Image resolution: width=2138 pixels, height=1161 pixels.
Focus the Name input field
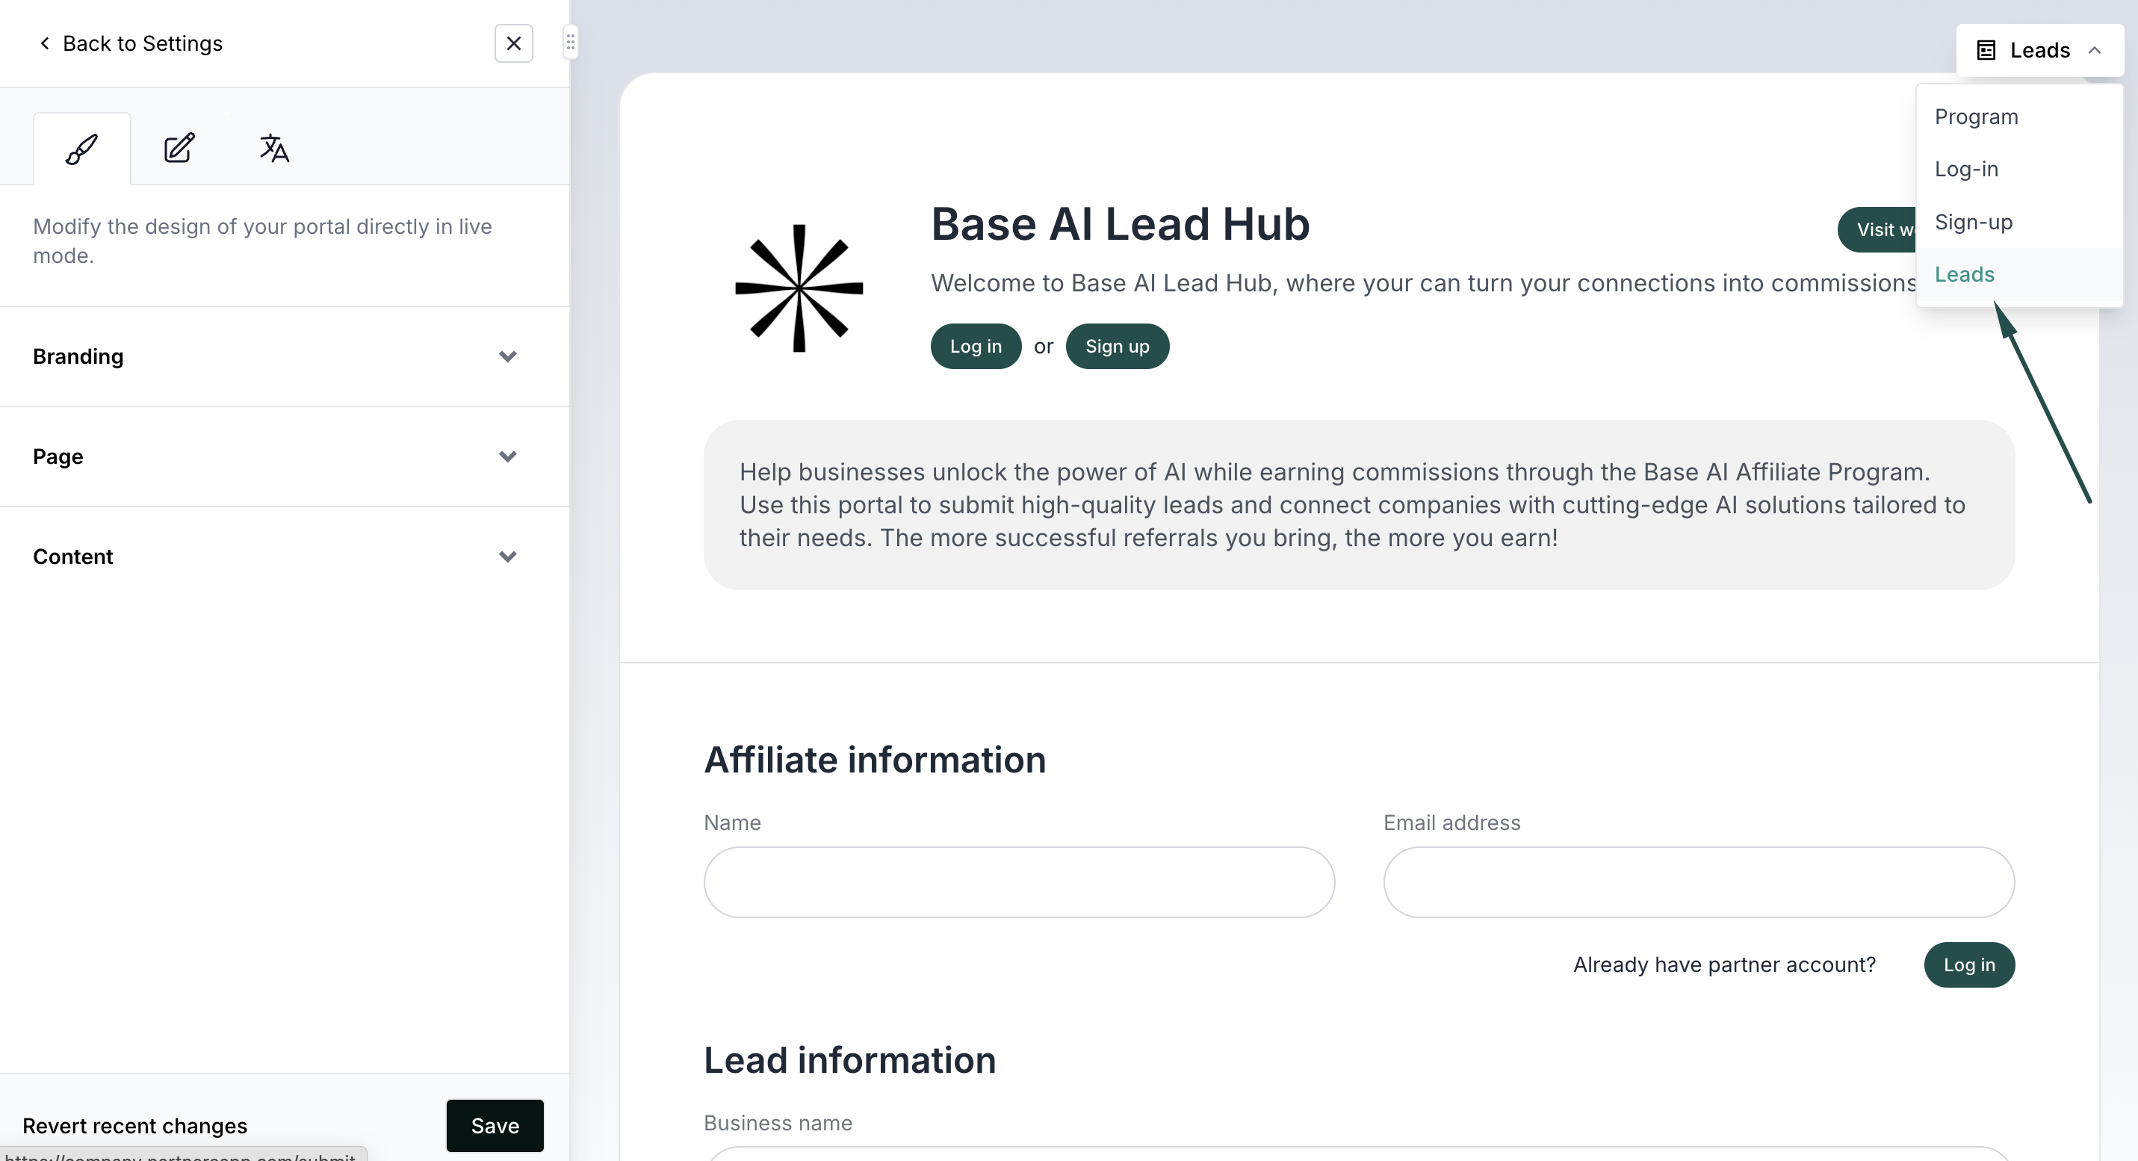click(x=1018, y=882)
